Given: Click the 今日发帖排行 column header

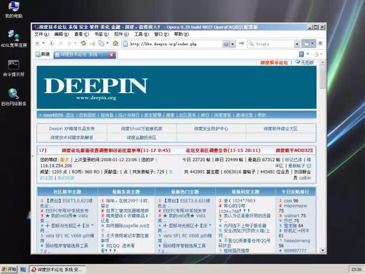Looking at the screenshot, I should click(295, 192).
